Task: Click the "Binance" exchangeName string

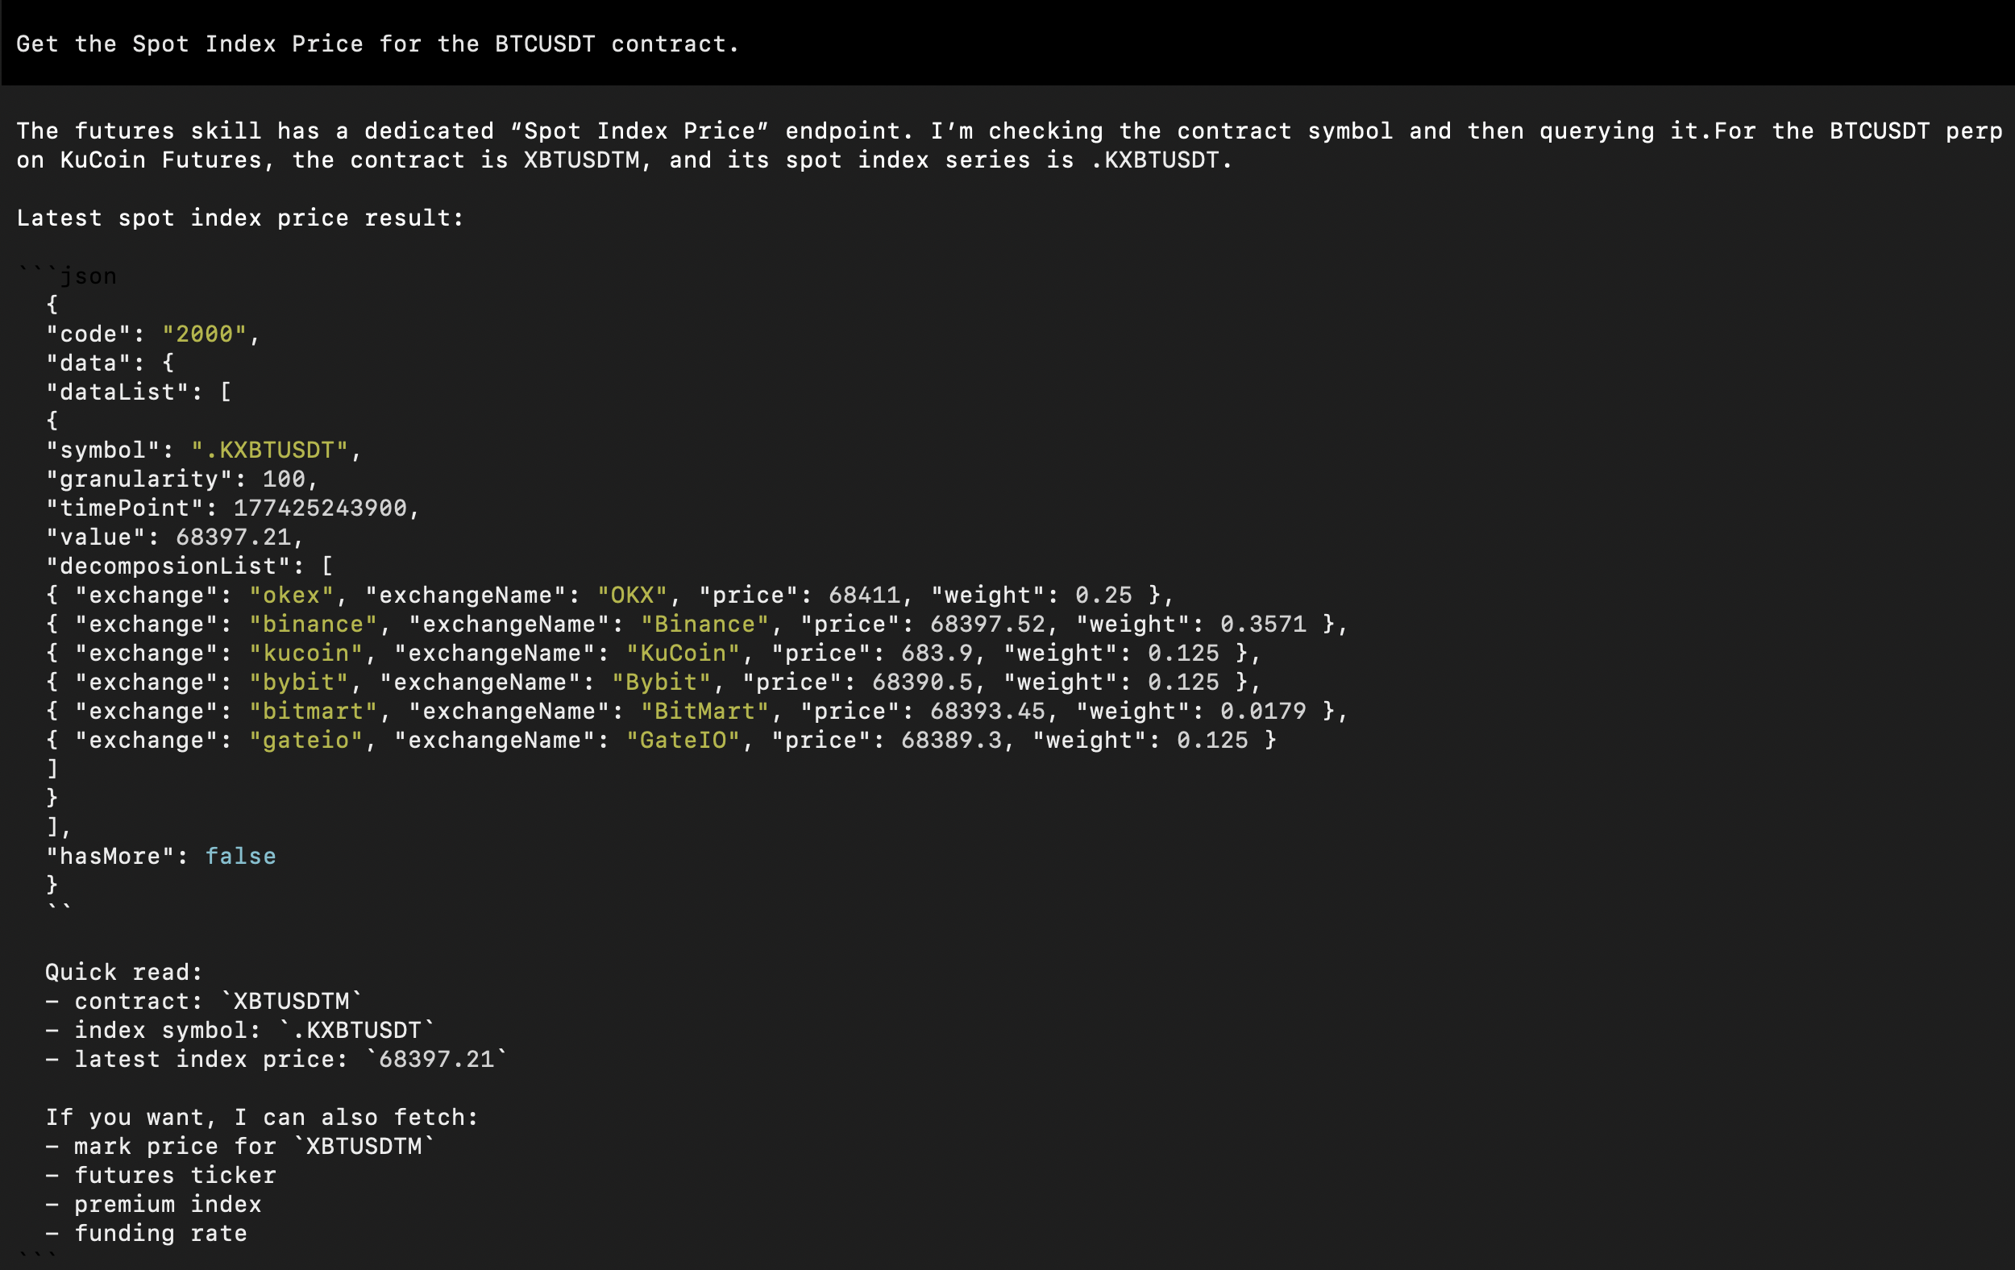Action: [704, 625]
